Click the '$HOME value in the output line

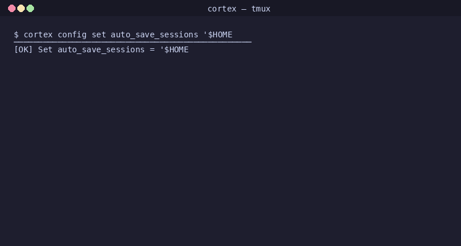pyautogui.click(x=174, y=49)
